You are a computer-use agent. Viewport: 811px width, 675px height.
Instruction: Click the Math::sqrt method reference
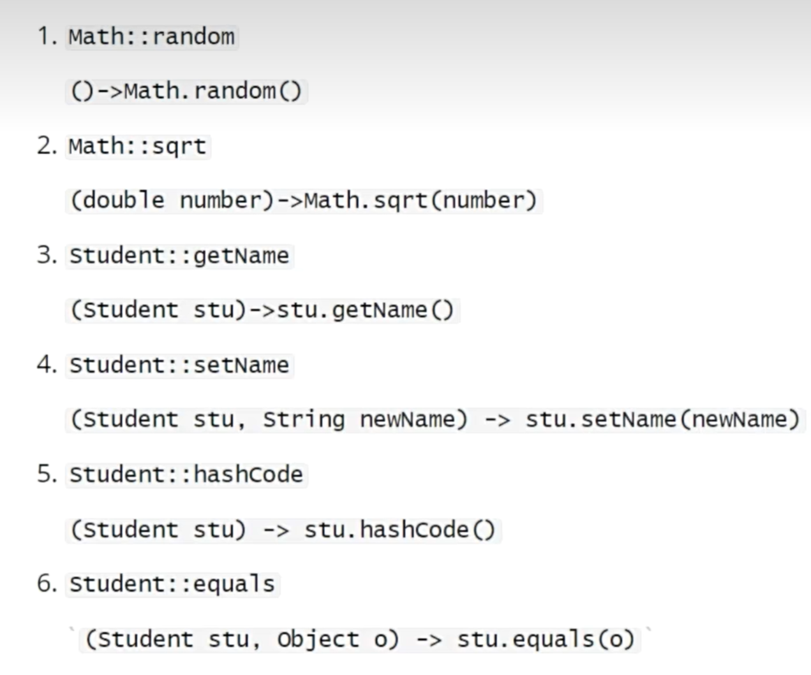point(137,147)
